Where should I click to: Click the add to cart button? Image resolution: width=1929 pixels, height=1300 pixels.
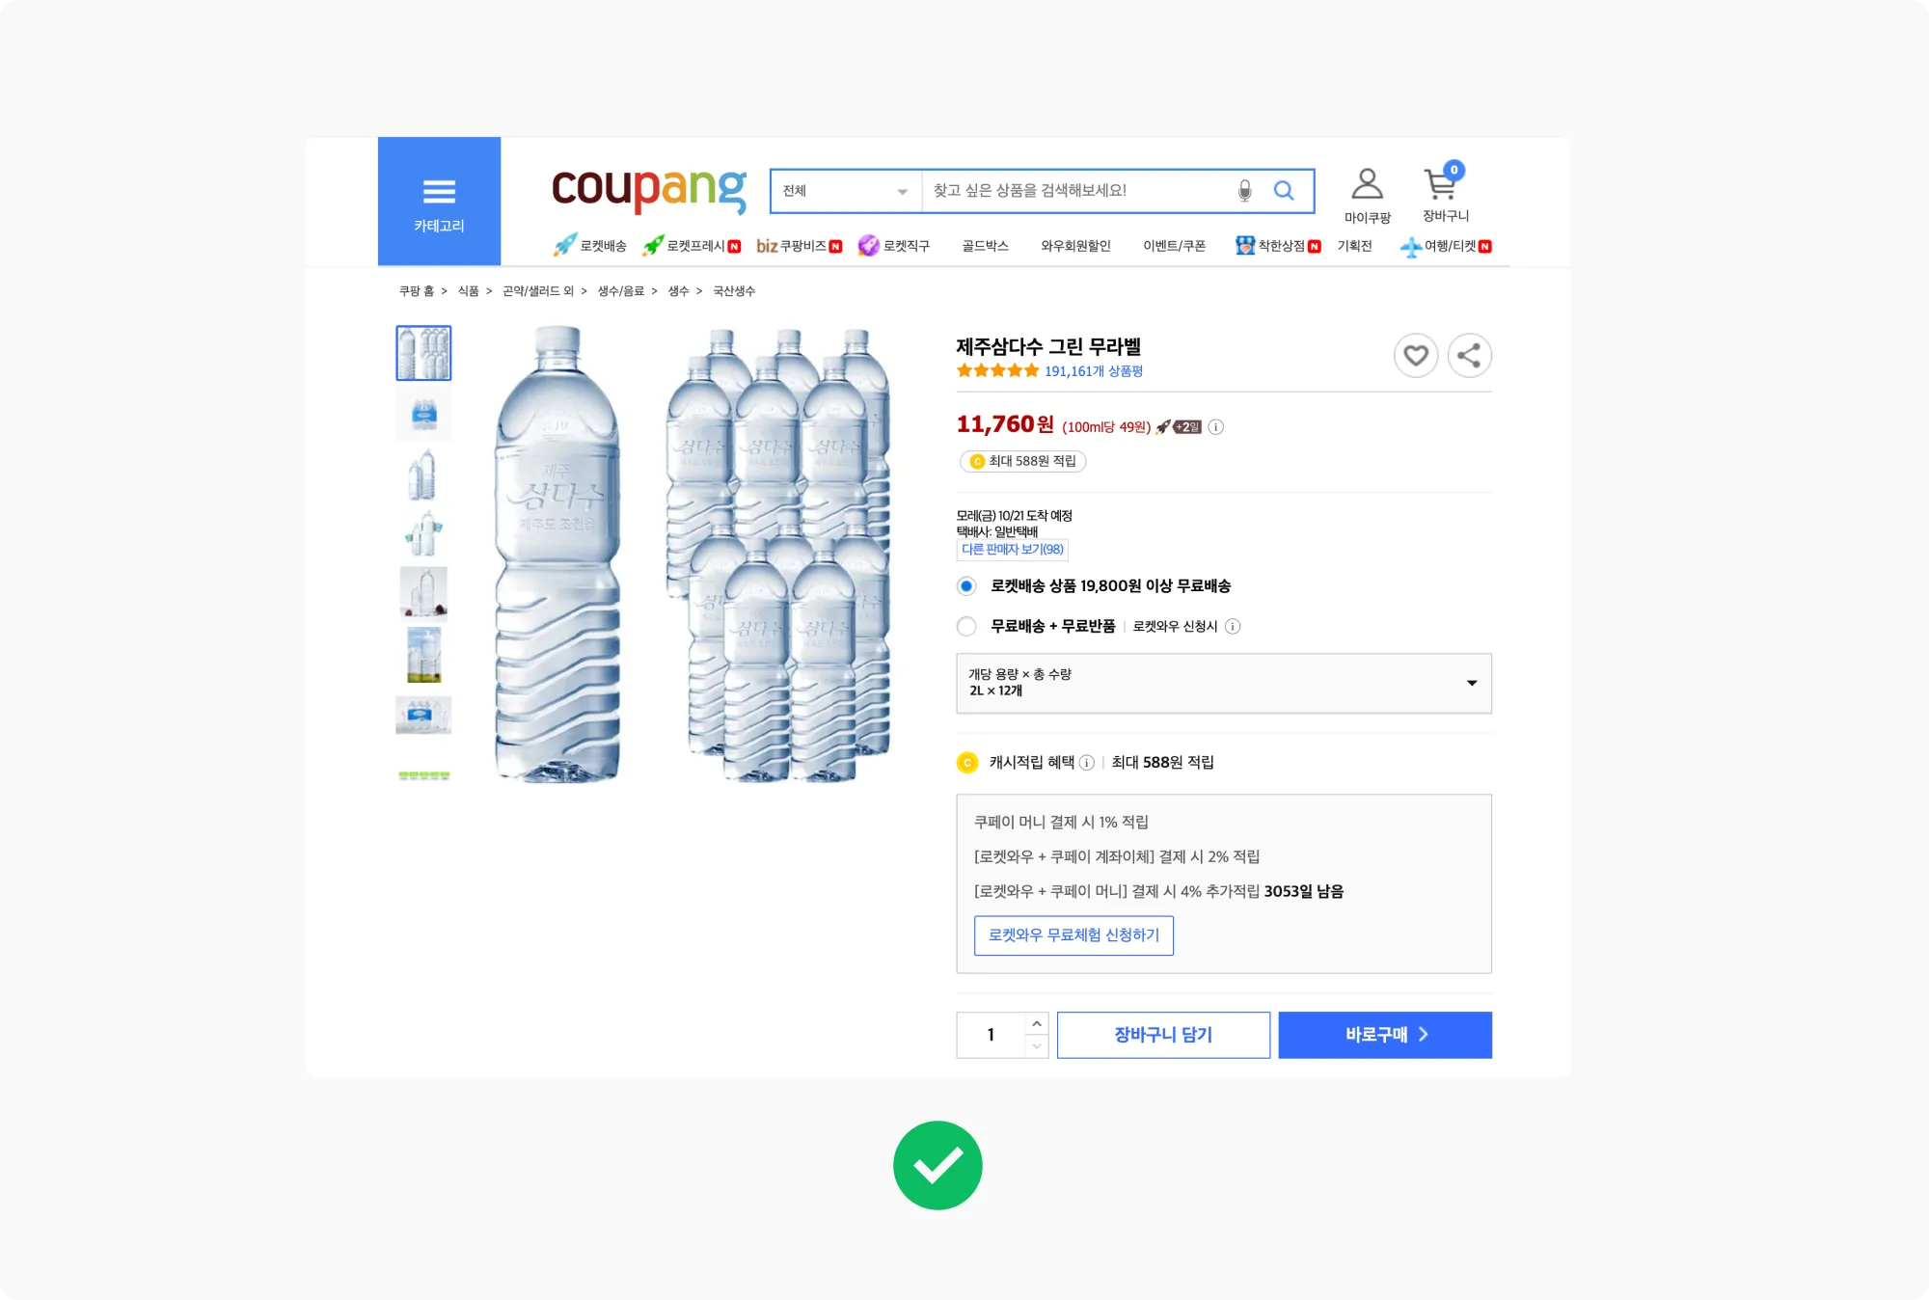(x=1163, y=1035)
